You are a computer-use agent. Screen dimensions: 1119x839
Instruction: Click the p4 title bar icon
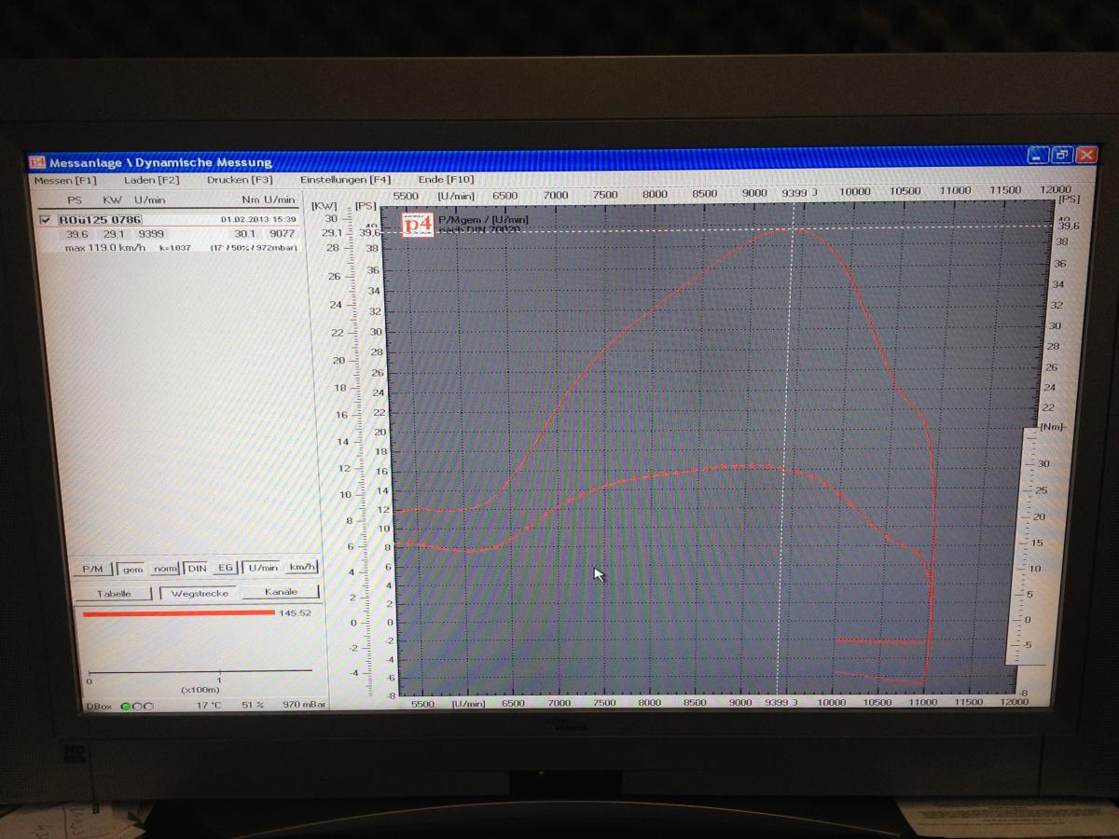(x=37, y=162)
